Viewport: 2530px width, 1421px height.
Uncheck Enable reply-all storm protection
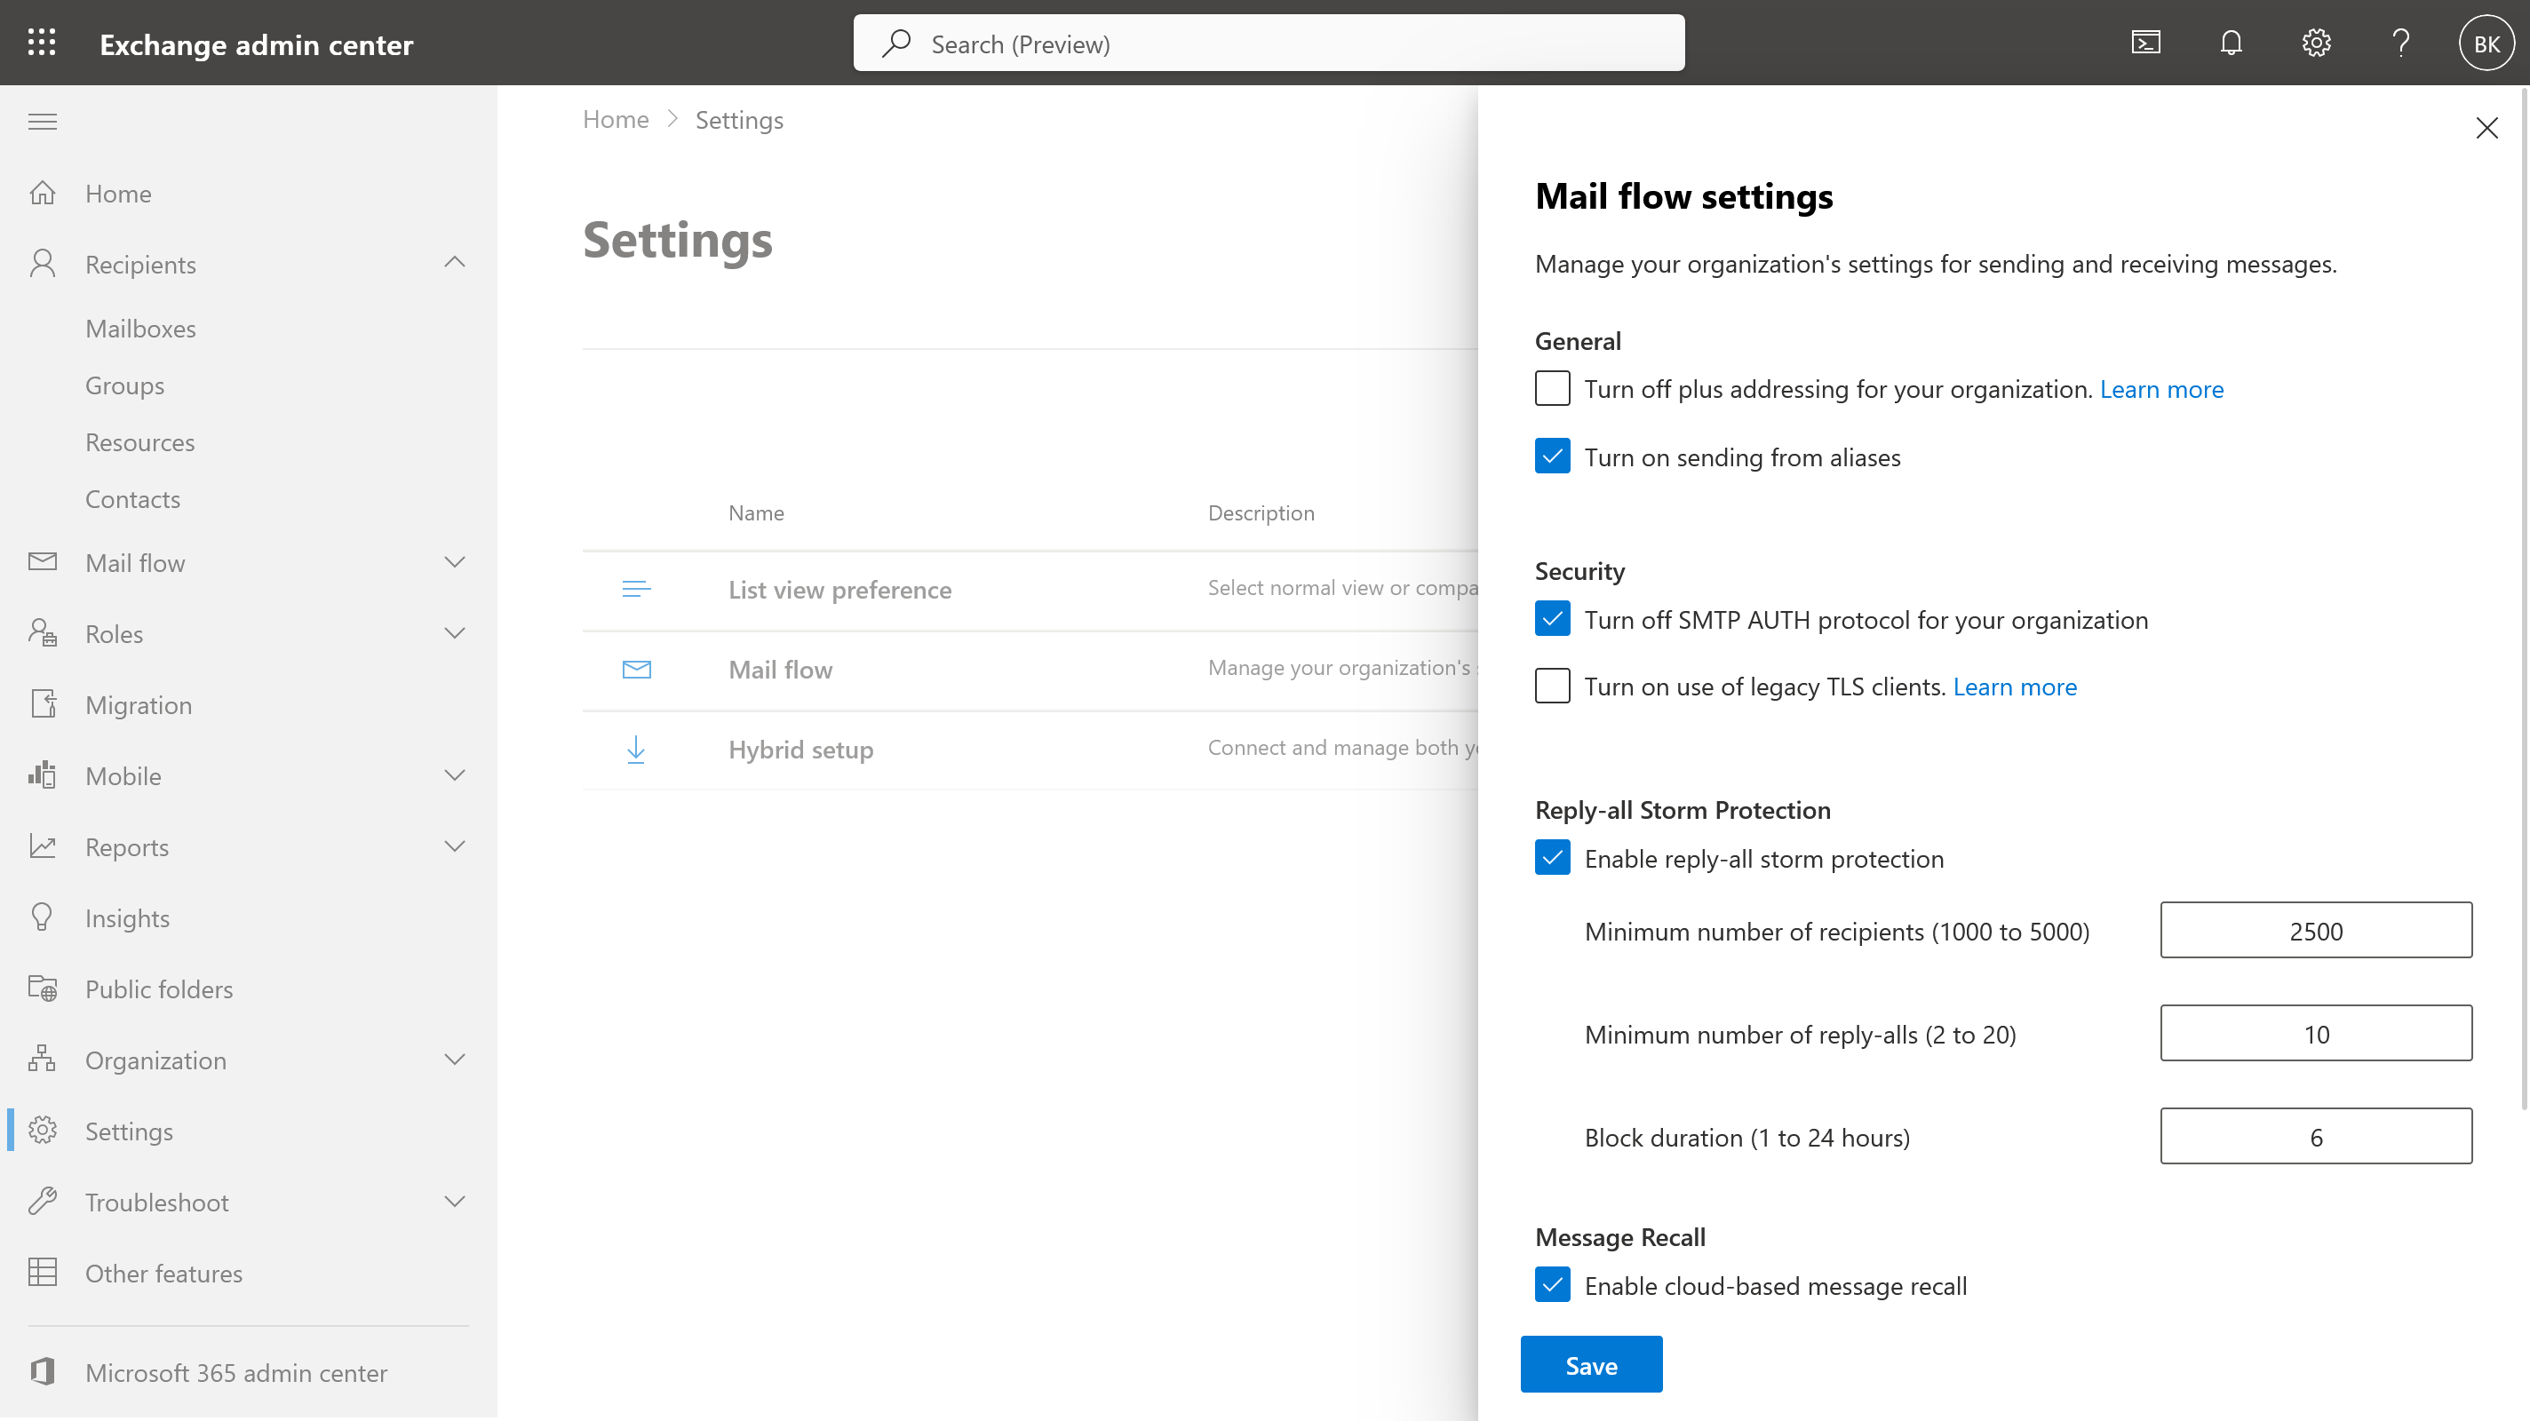tap(1552, 857)
